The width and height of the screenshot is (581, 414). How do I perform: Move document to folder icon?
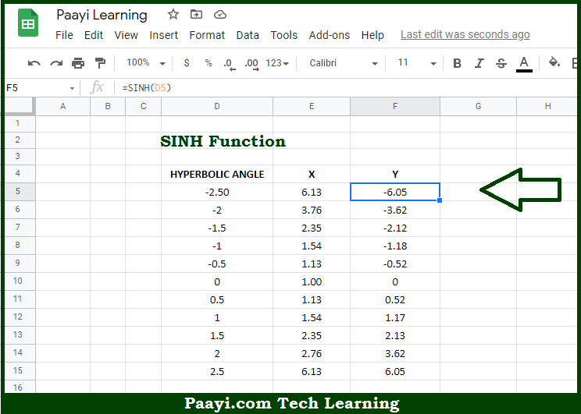tap(196, 15)
